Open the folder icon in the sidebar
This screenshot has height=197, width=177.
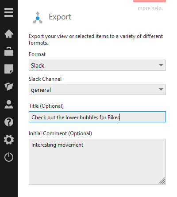coord(9,86)
